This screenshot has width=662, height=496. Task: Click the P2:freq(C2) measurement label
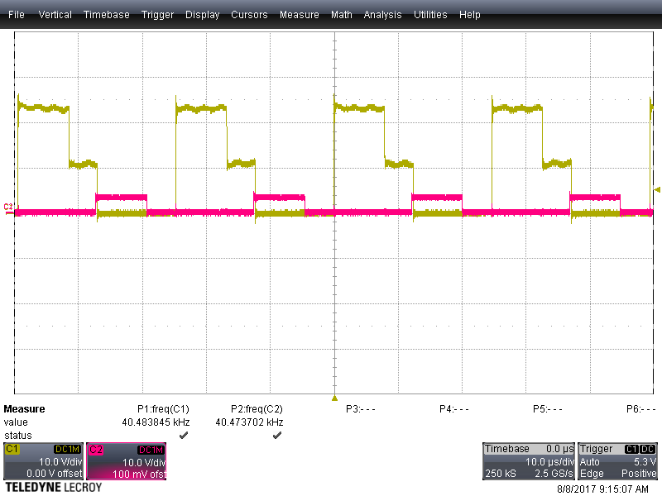point(257,409)
